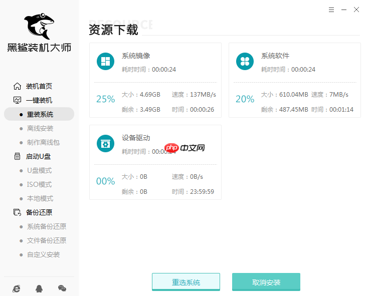Open the Internet Explorer website icon
This screenshot has height=296, width=369.
16,288
